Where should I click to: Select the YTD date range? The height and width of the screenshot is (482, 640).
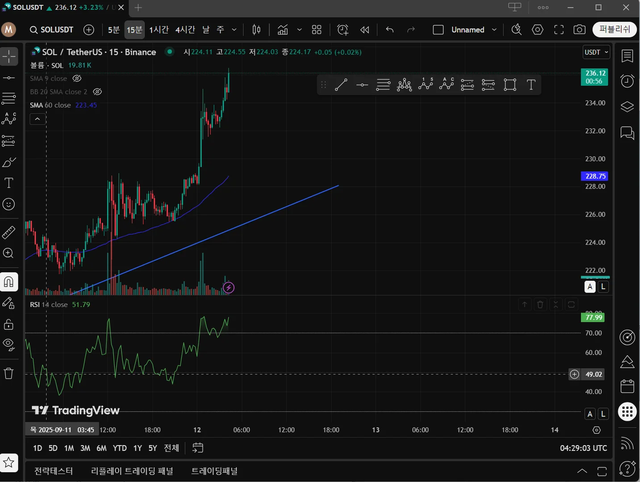coord(120,448)
